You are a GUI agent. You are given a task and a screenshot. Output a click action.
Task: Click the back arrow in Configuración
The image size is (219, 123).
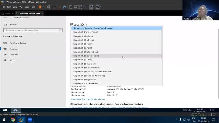(5, 18)
